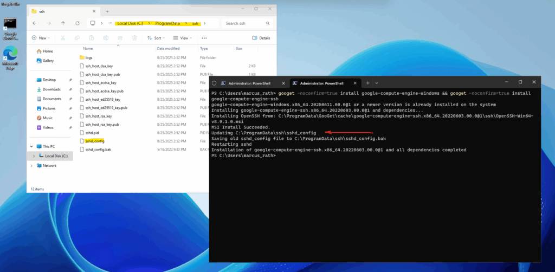Expand the address bar path ellipsis
This screenshot has width=555, height=272.
pyautogui.click(x=111, y=23)
